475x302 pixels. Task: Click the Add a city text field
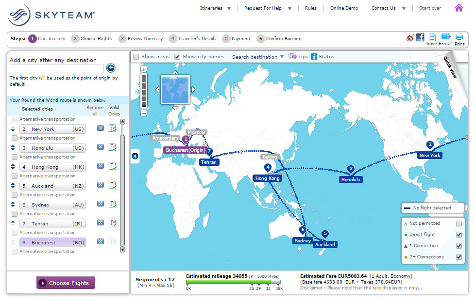point(57,69)
